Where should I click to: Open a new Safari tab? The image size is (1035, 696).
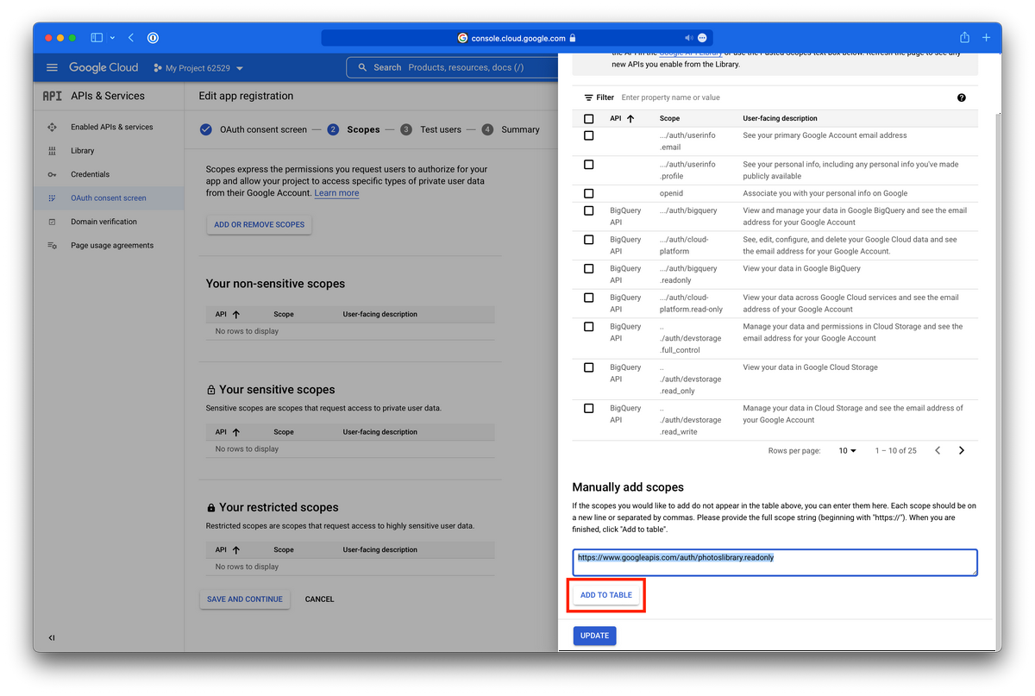[987, 38]
